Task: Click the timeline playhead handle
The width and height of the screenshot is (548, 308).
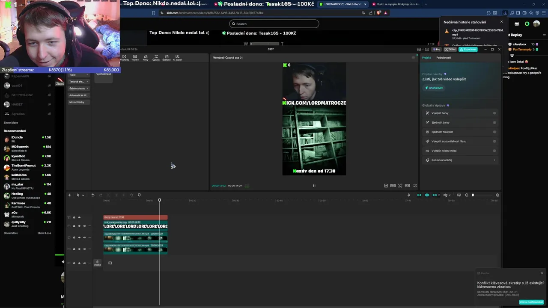Action: (x=160, y=200)
